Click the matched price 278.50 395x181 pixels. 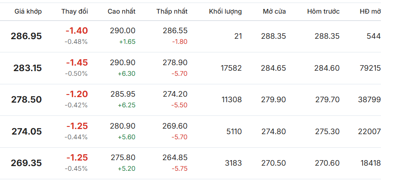point(26,100)
